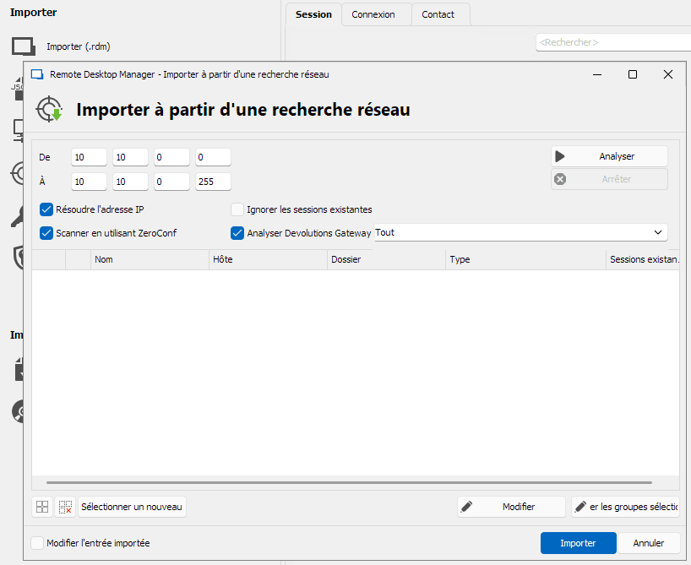Disable Scanner en utilisant ZeroConf

click(46, 232)
